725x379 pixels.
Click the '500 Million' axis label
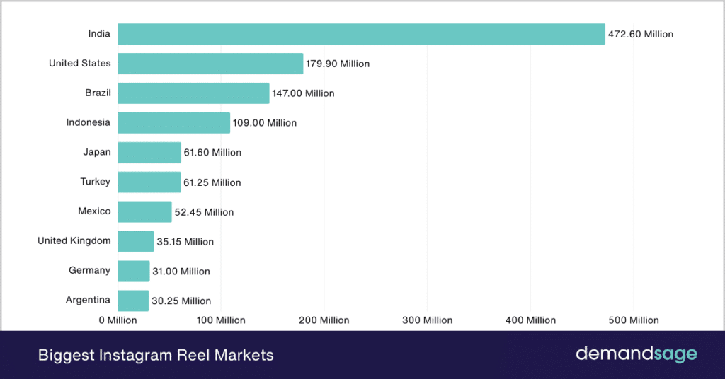(634, 320)
